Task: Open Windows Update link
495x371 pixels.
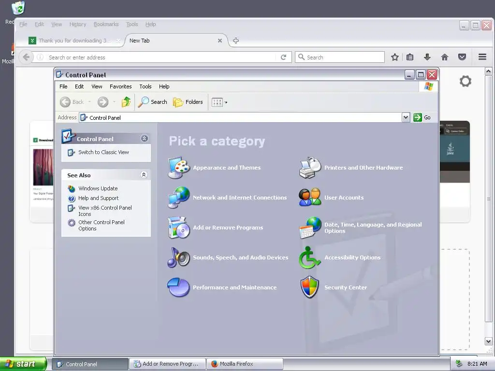Action: 98,188
